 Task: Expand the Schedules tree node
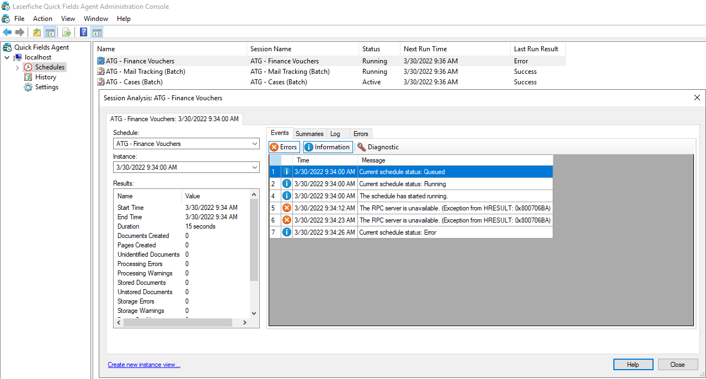17,67
